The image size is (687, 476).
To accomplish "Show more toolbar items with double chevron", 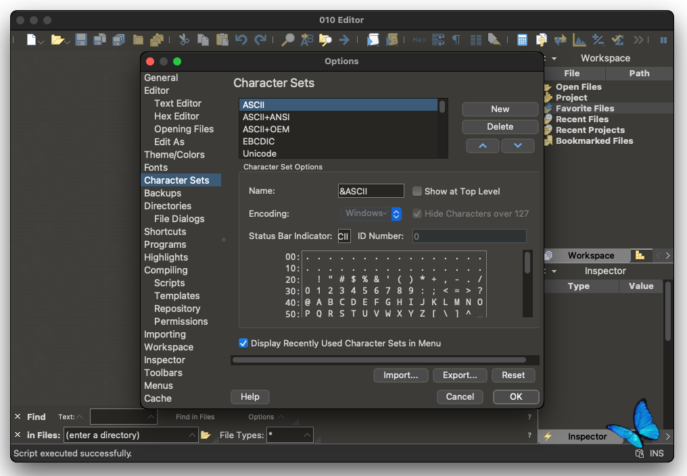I will pyautogui.click(x=638, y=40).
